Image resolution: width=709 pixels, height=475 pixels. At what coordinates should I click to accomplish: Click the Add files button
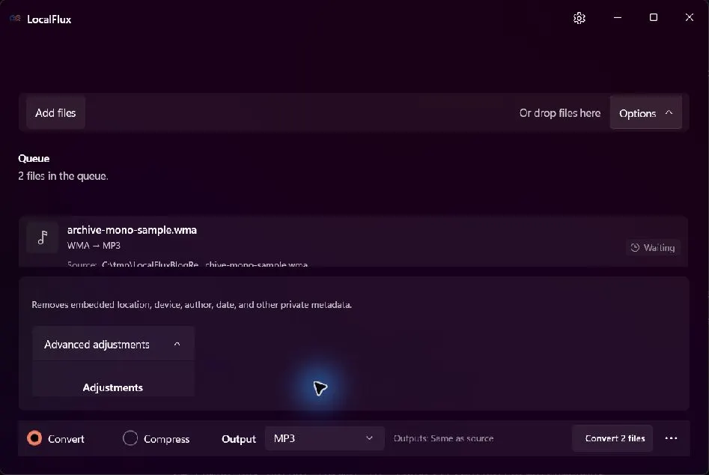pyautogui.click(x=55, y=113)
